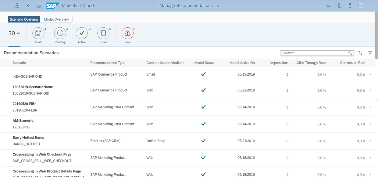The image size is (378, 177).
Task: Activate the microphone voice input icon
Action: (339, 5)
